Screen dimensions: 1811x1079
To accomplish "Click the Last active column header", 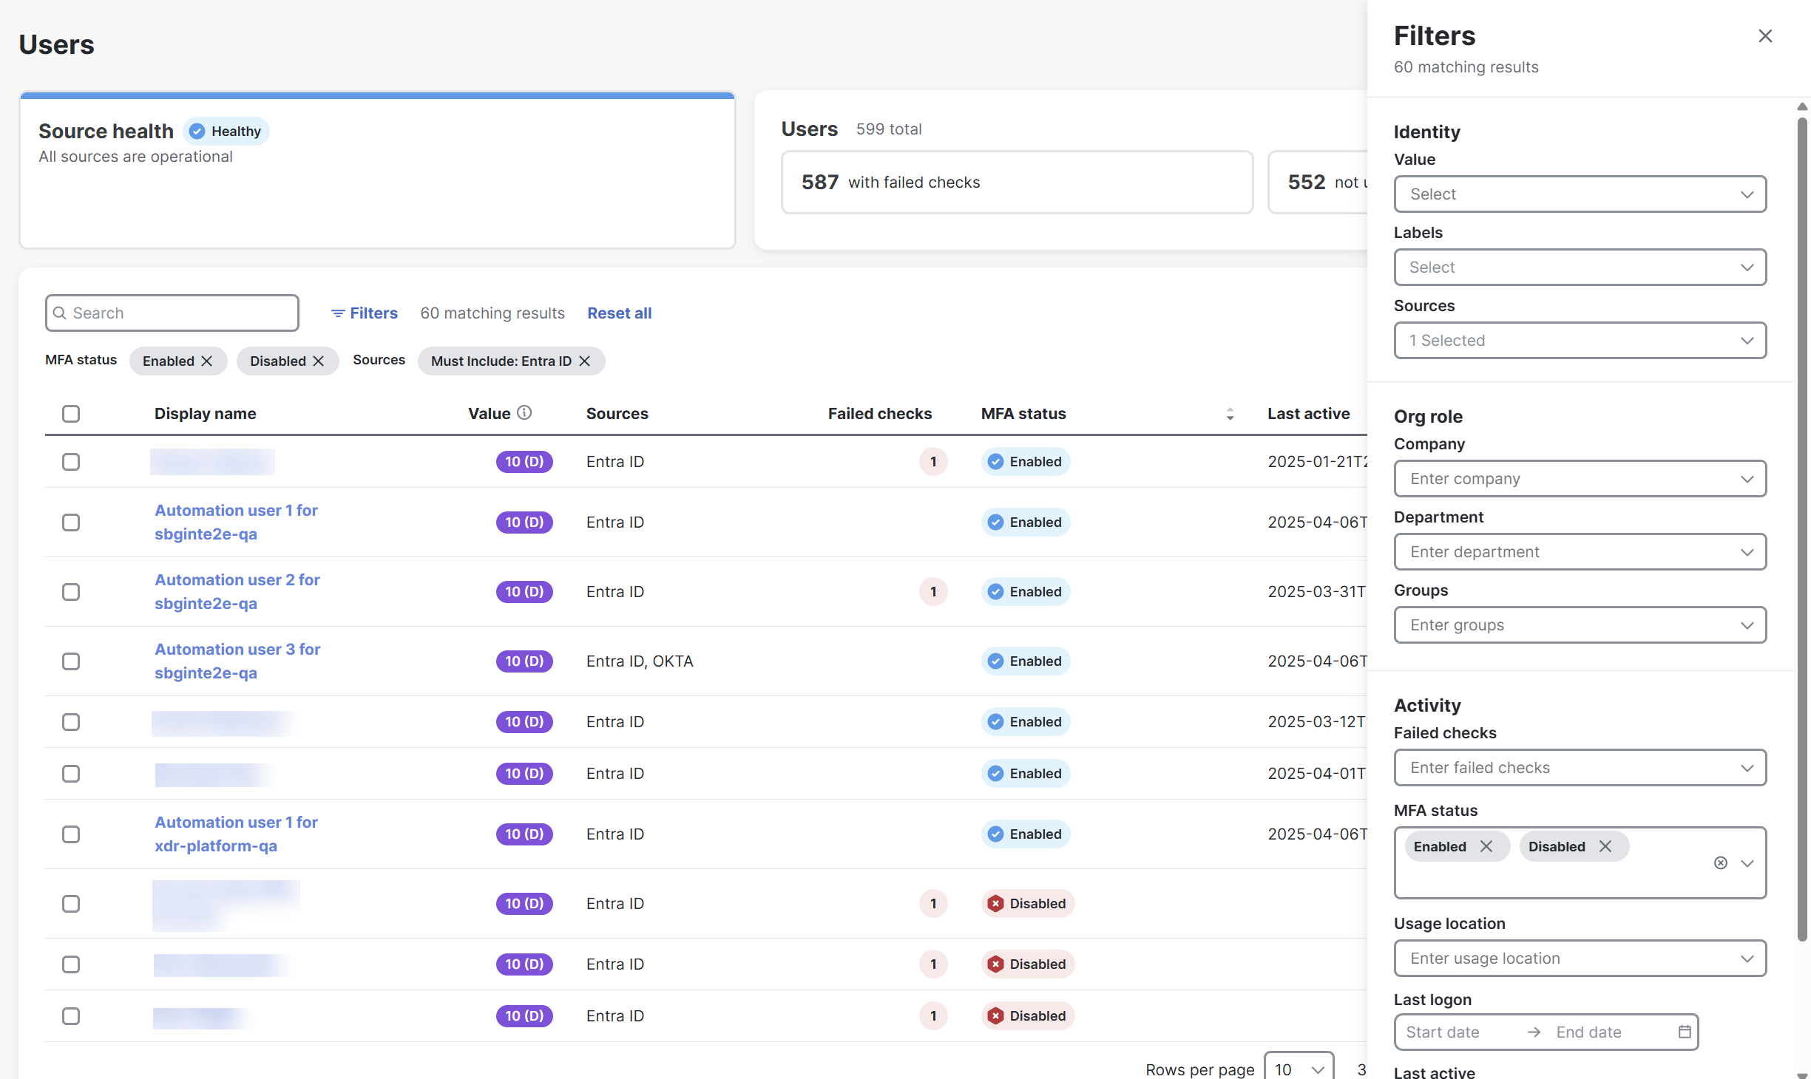I will pyautogui.click(x=1308, y=414).
